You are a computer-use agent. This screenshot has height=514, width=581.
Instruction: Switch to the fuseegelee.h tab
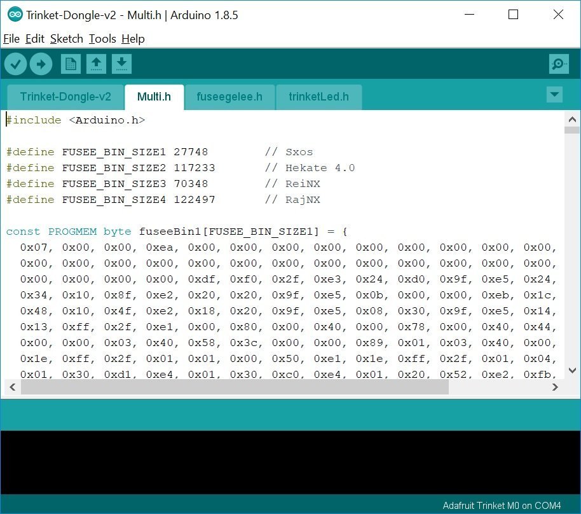[229, 97]
